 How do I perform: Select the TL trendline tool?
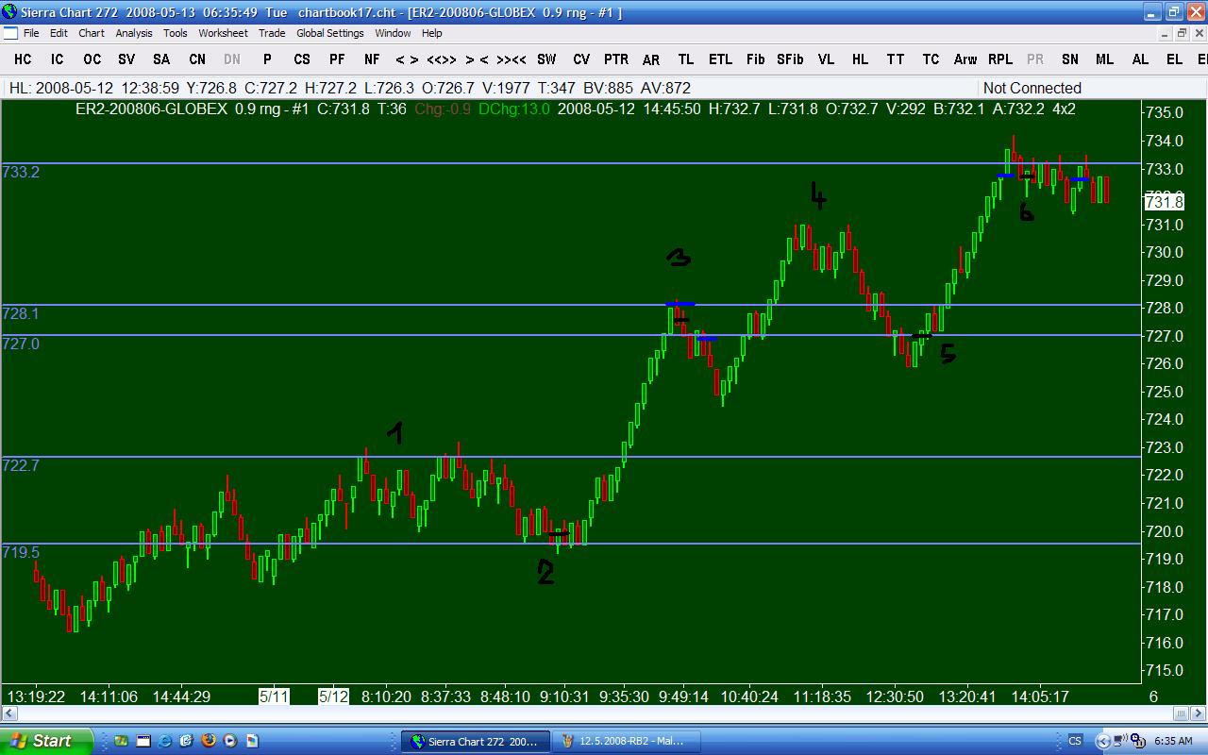(685, 59)
